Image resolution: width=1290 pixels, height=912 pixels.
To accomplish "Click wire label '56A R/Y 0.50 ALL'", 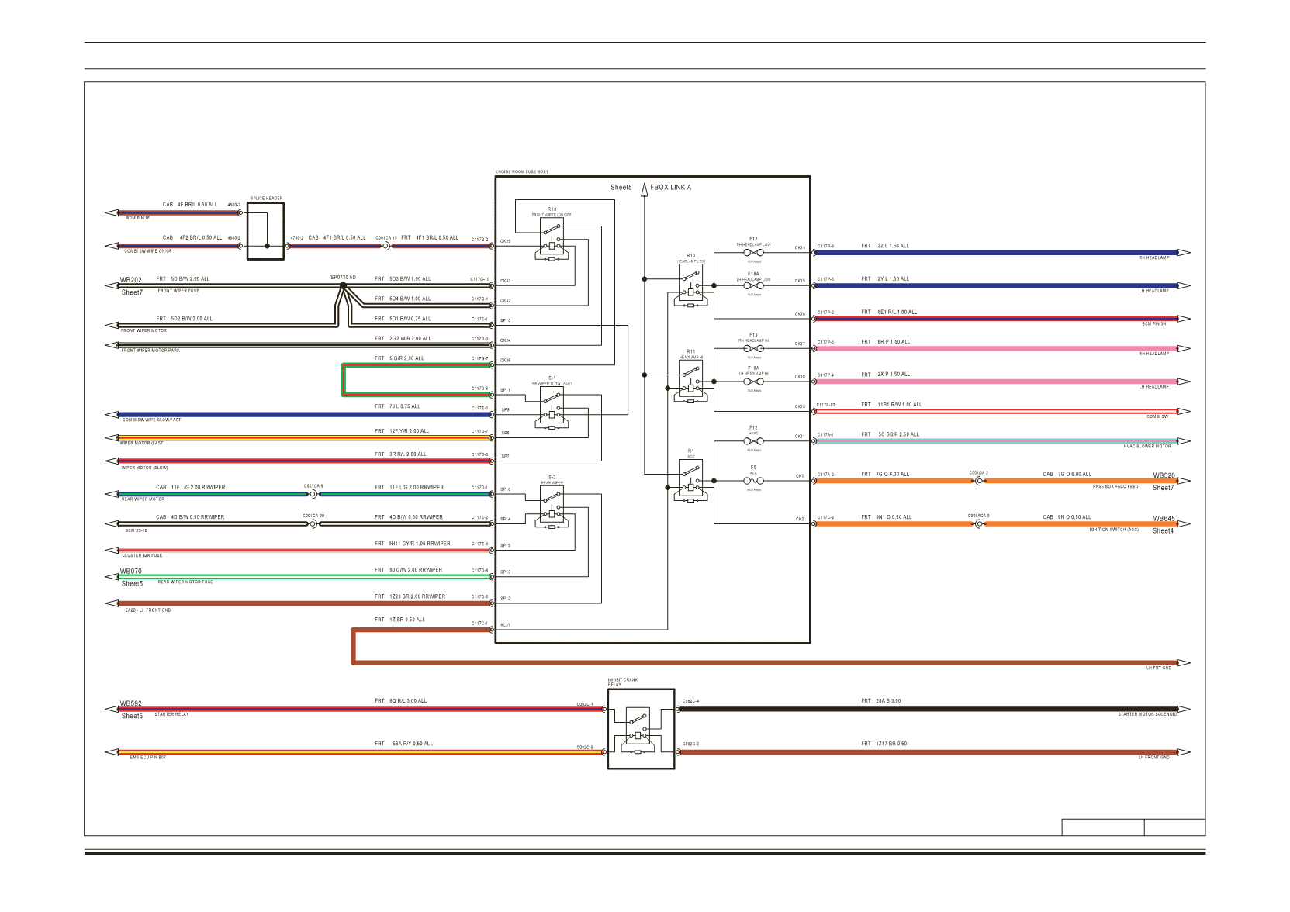I will (413, 744).
